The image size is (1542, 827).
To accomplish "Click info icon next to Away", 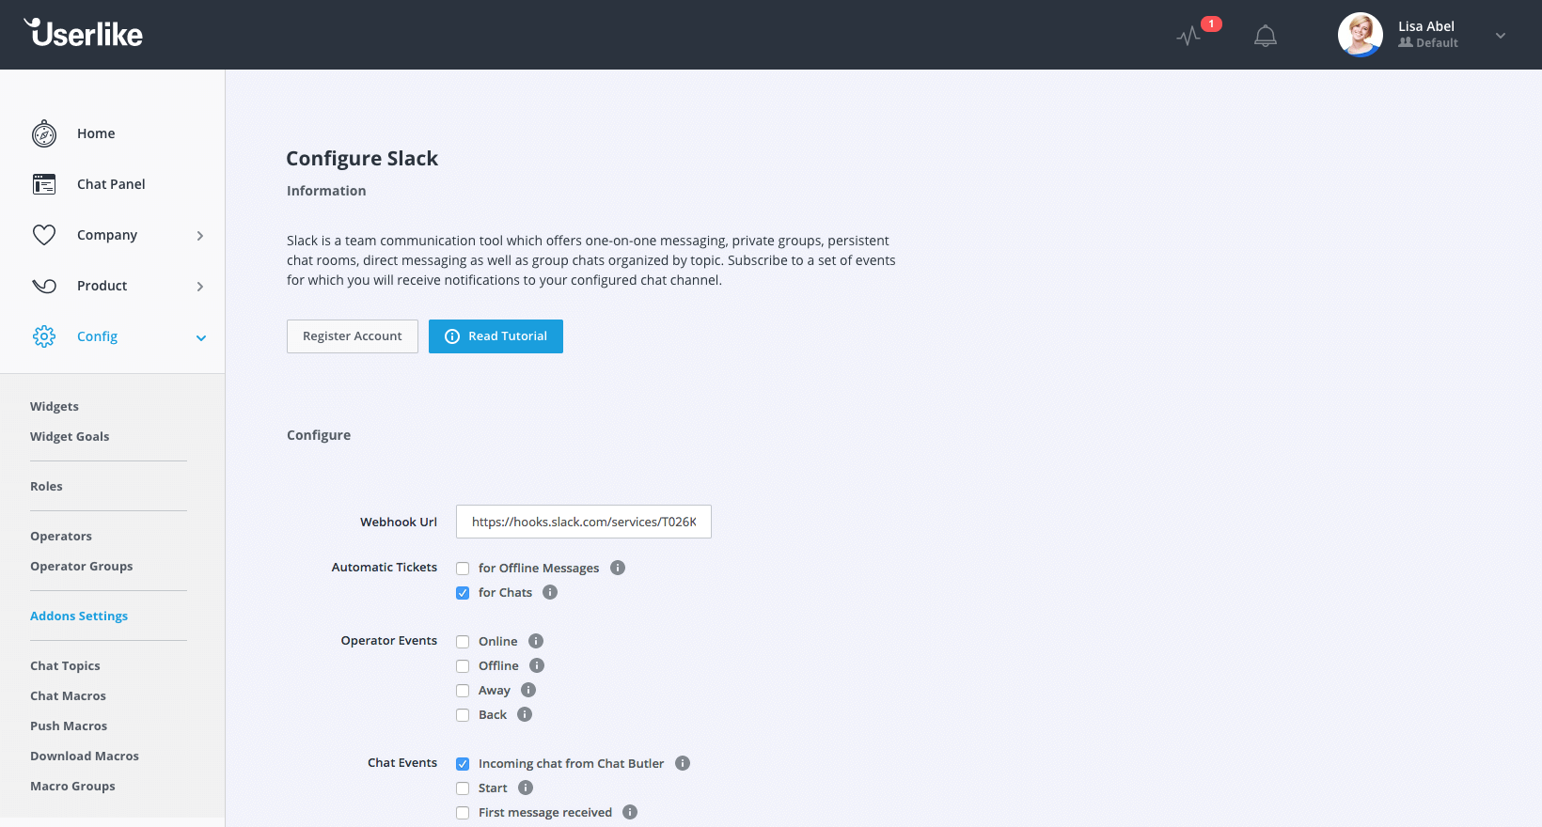I will [528, 690].
